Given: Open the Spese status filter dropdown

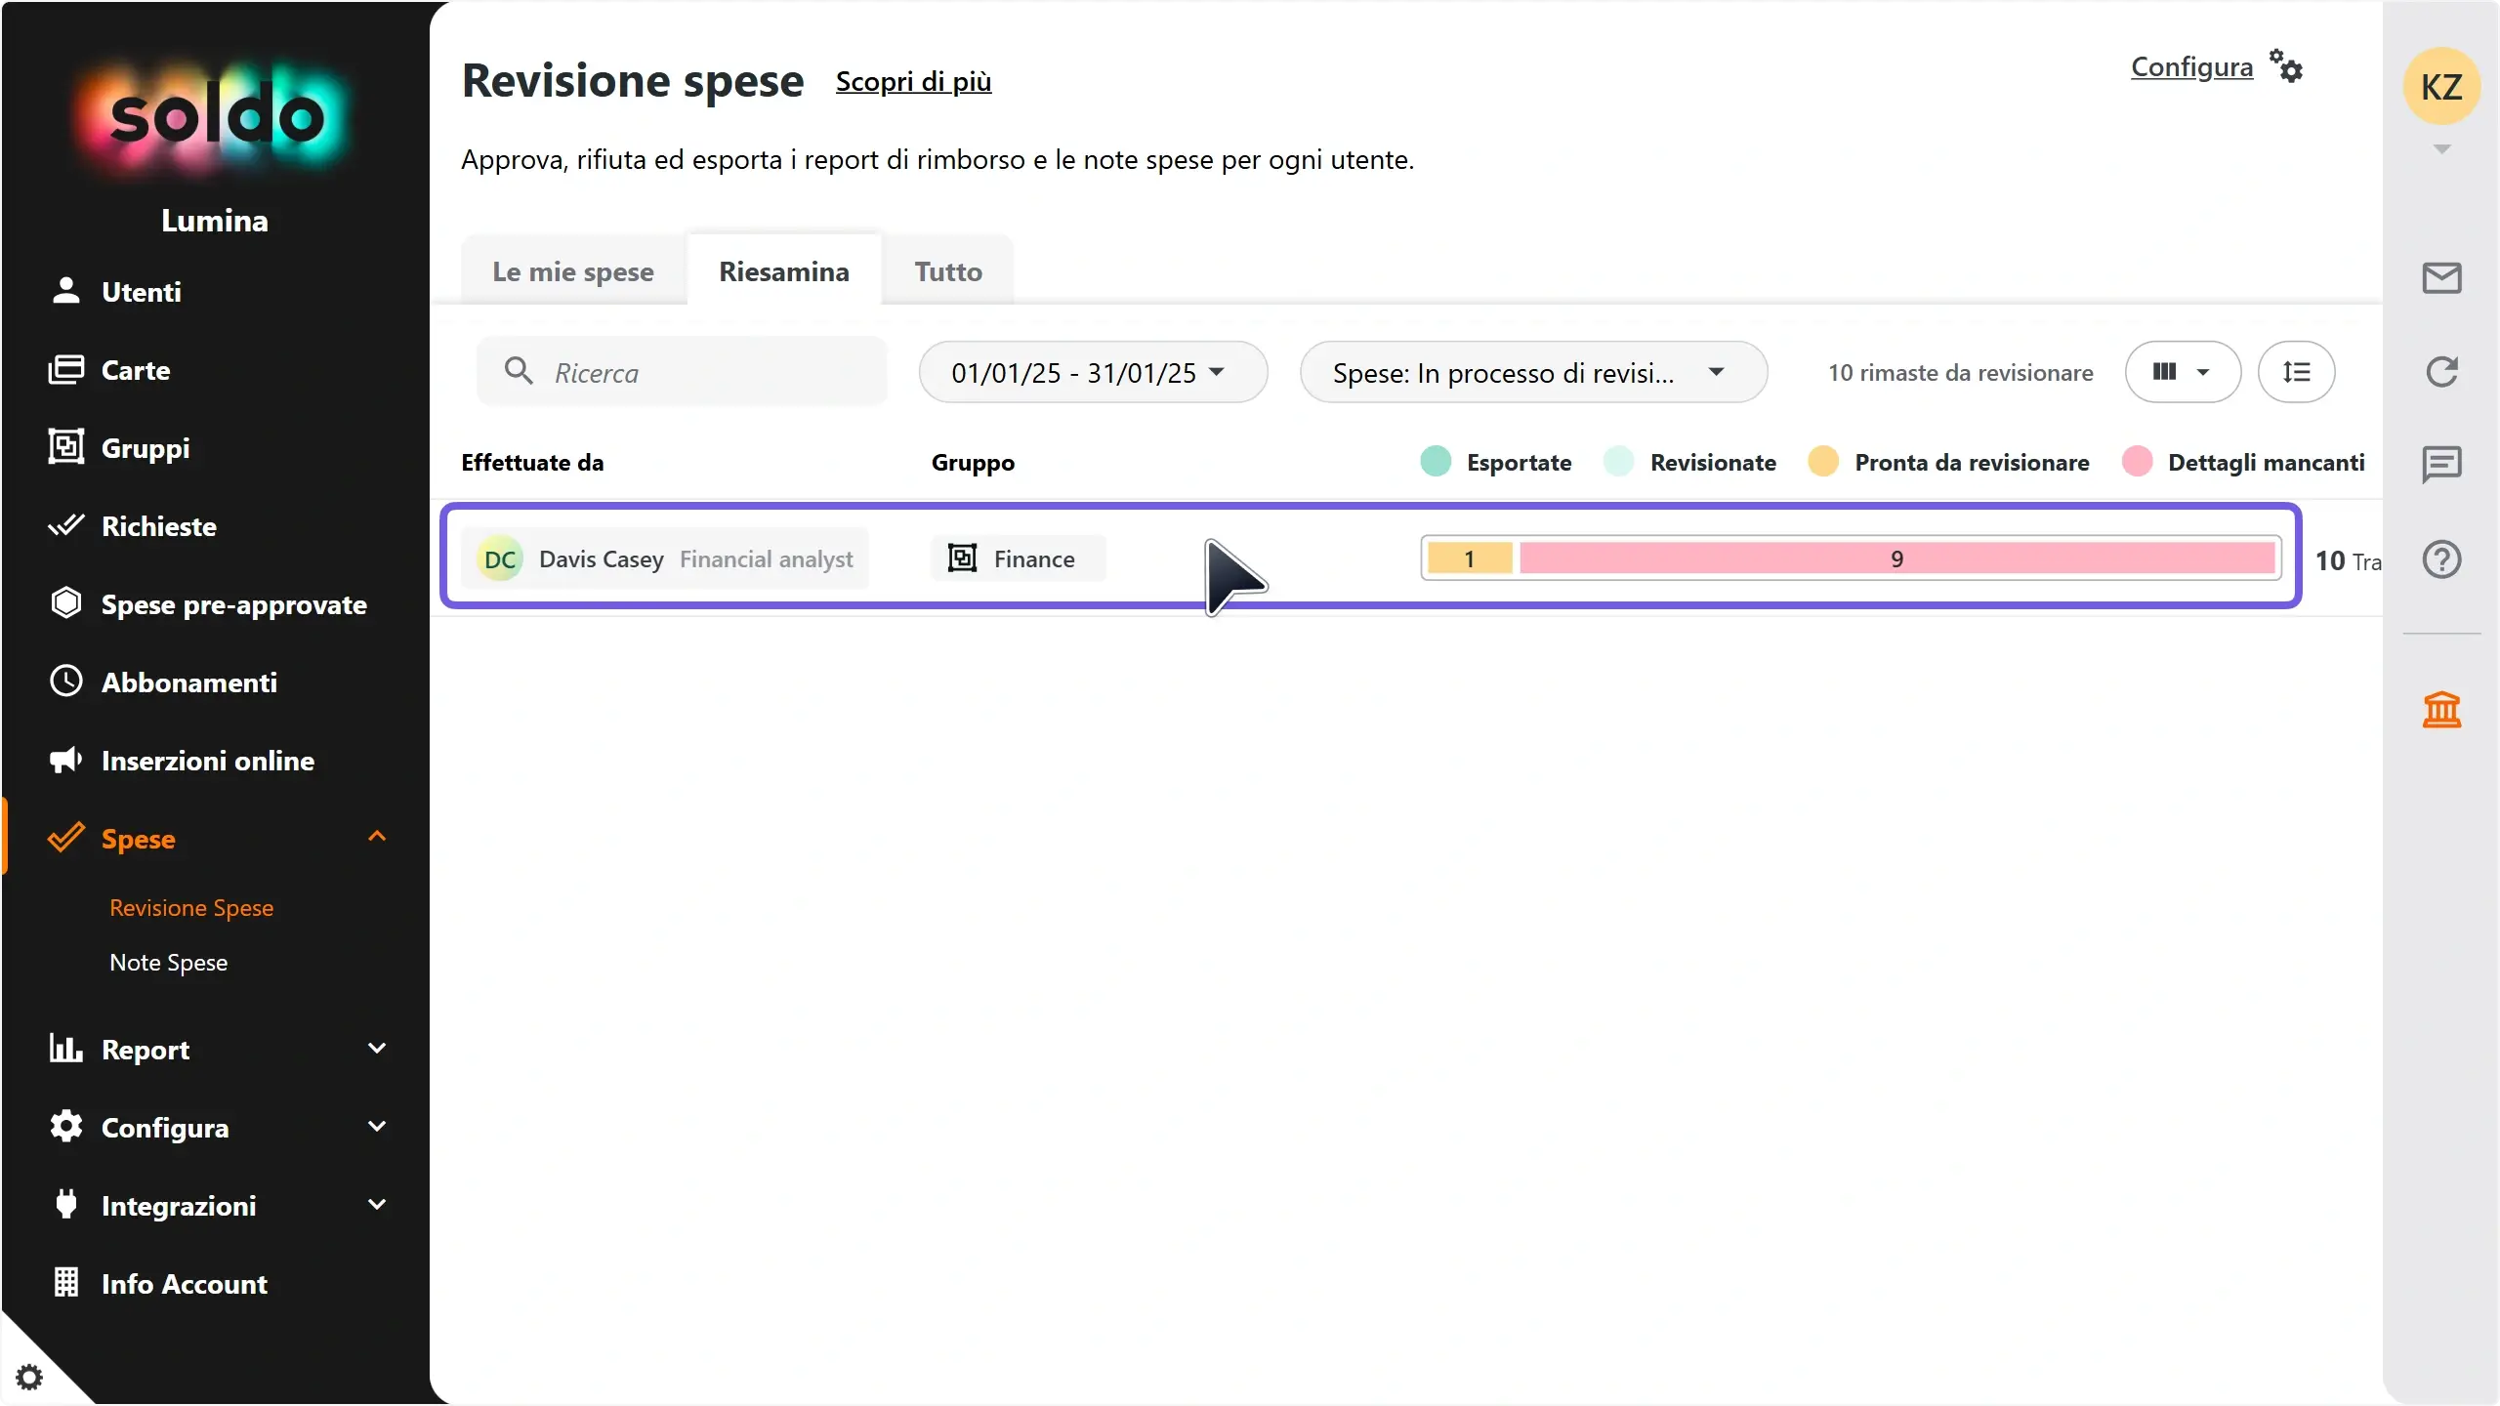Looking at the screenshot, I should (x=1533, y=372).
